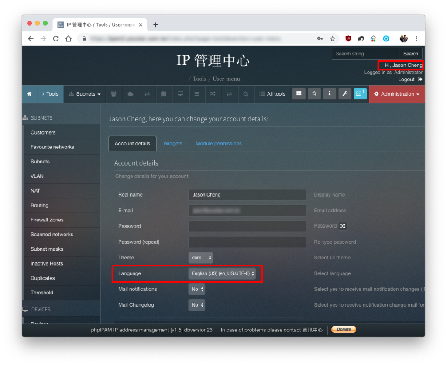This screenshot has height=366, width=447.
Task: Open All tools in the navbar
Action: coord(272,94)
